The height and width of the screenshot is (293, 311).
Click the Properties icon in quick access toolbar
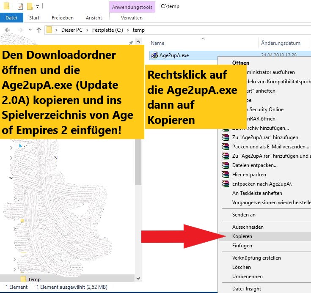pos(20,6)
